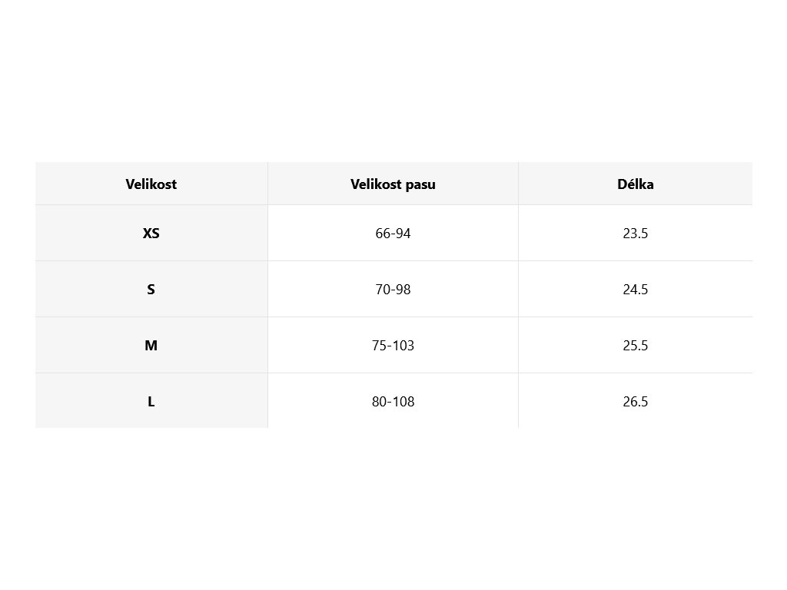Select the M size row label
This screenshot has height=590, width=787.
pyautogui.click(x=151, y=346)
